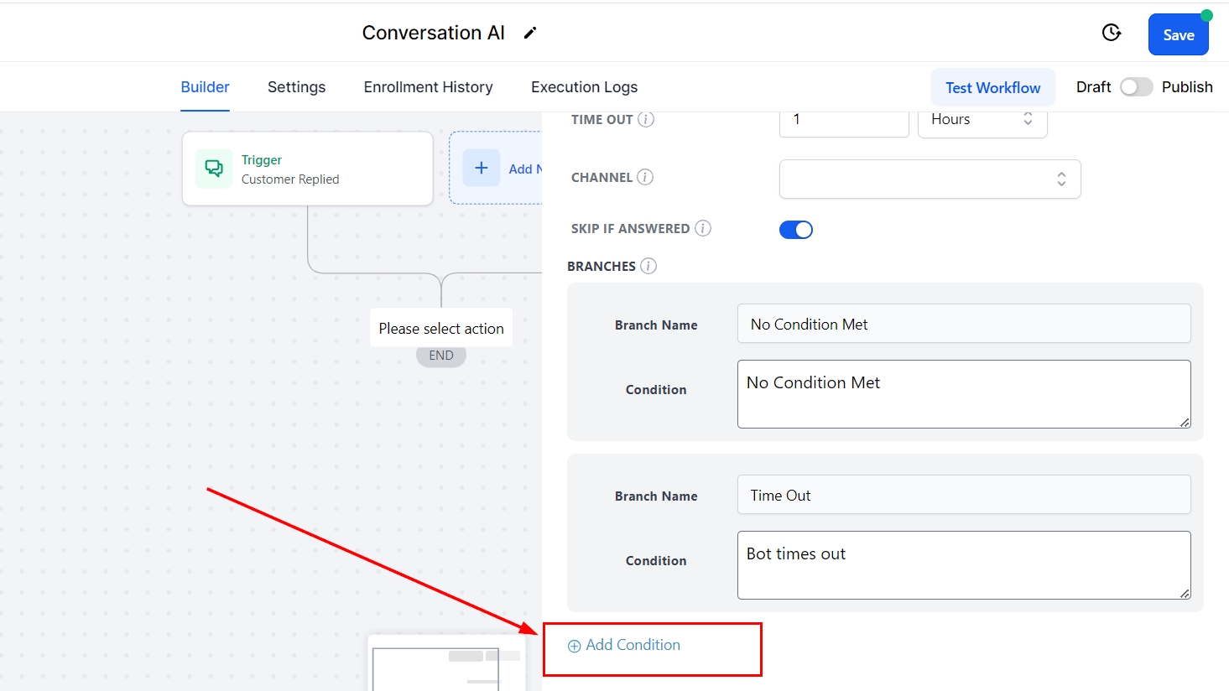Image resolution: width=1229 pixels, height=691 pixels.
Task: Go to the Execution Logs tab
Action: 584,87
